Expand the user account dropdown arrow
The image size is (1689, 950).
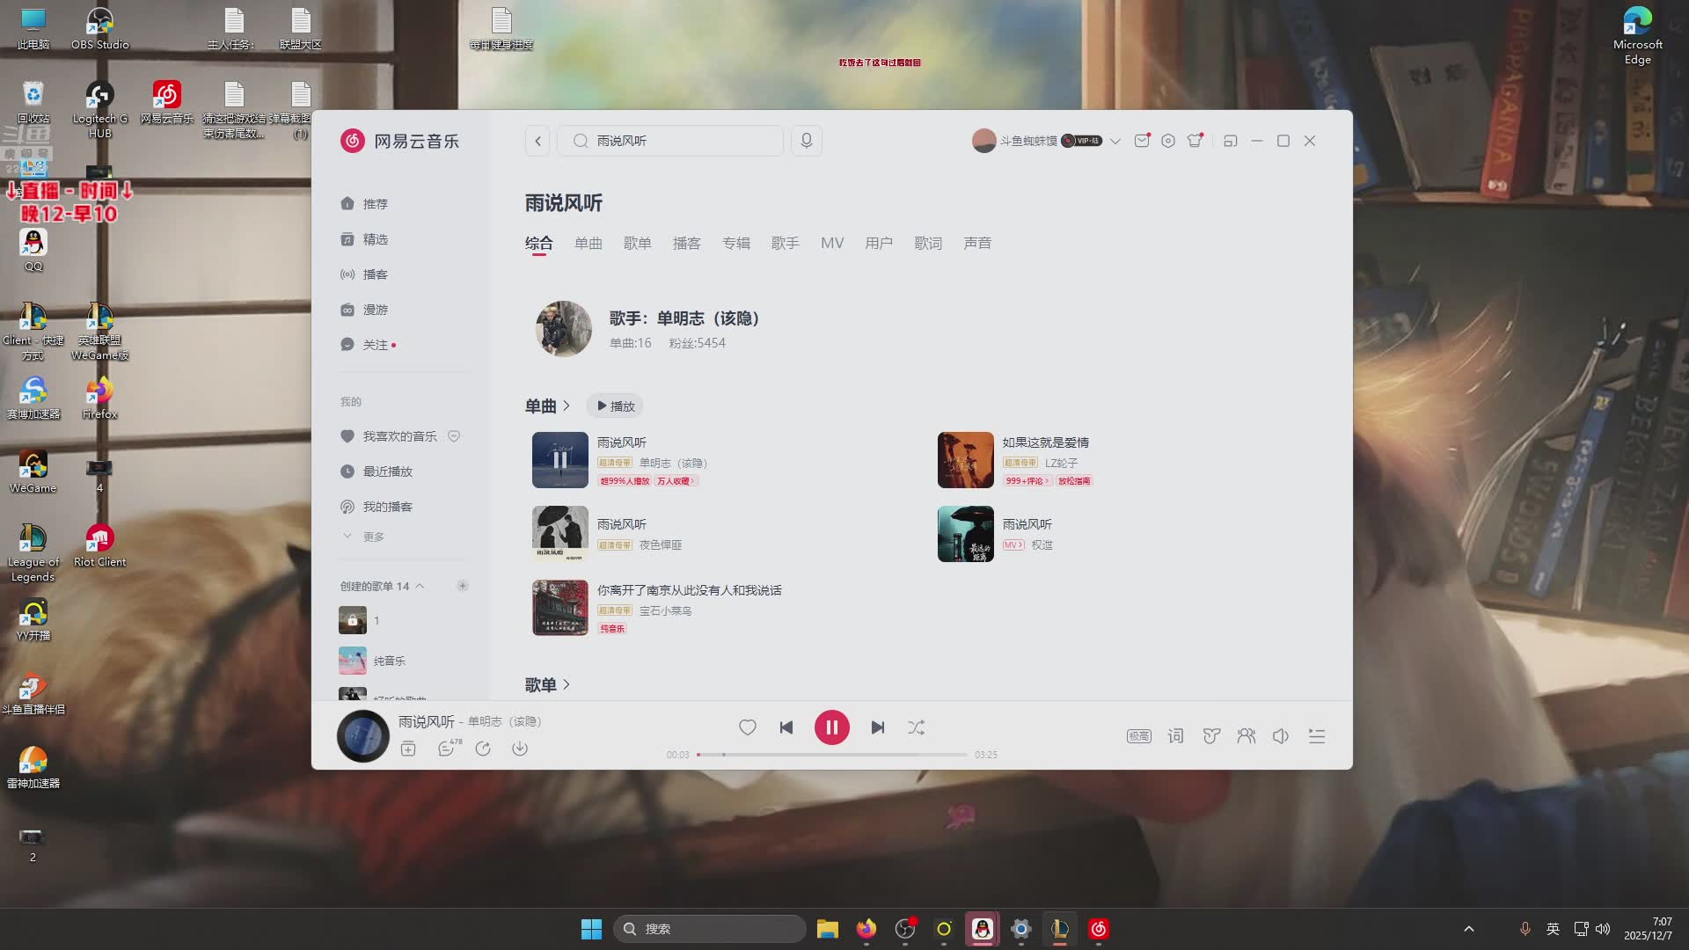[x=1115, y=142]
